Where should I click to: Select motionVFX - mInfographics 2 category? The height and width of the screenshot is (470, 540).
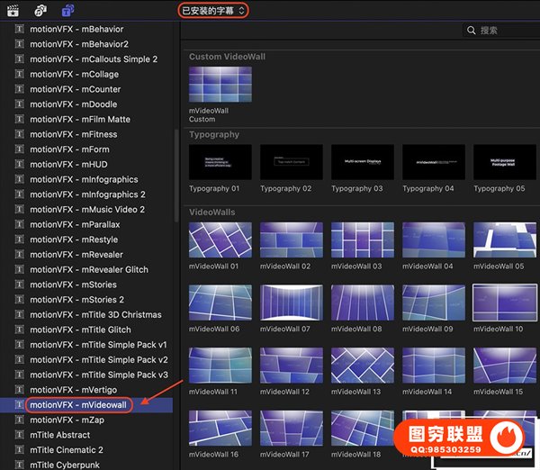[87, 194]
